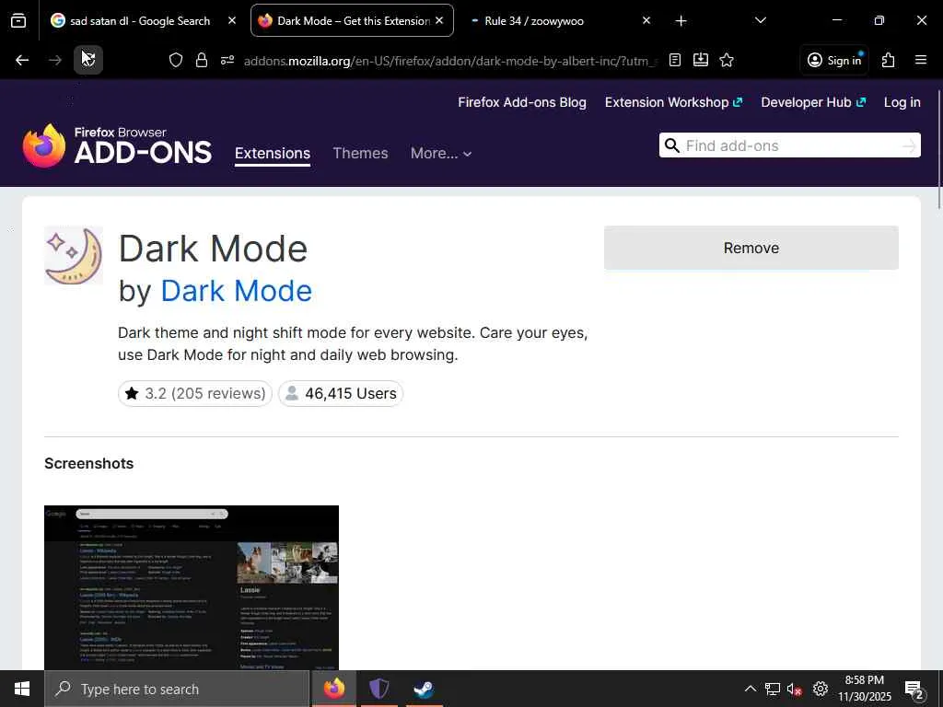Open Firefox View tab overview icon

18,21
